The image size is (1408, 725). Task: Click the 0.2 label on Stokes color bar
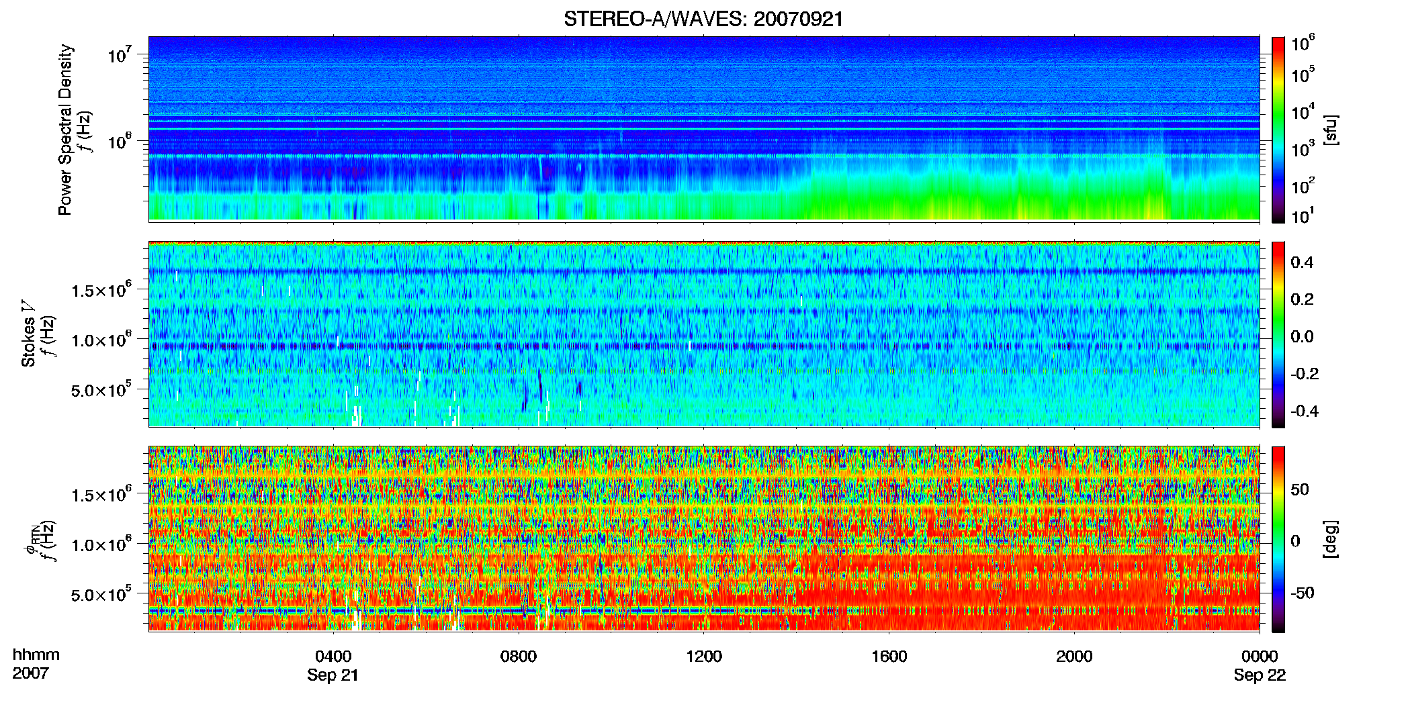point(1303,299)
